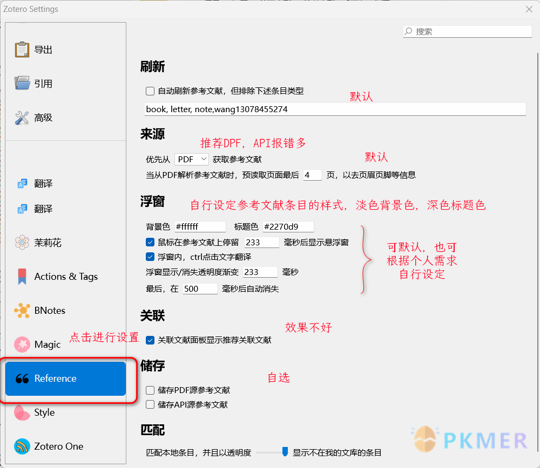The image size is (540, 468).
Task: Switch to the Actions & Tags pane
Action: 65,277
